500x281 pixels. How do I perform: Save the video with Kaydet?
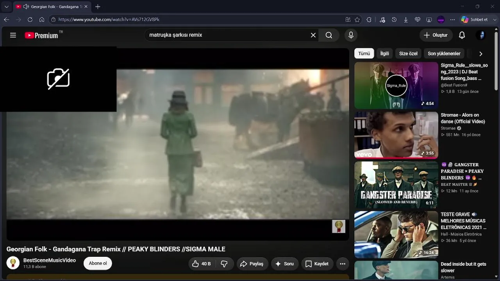317,264
